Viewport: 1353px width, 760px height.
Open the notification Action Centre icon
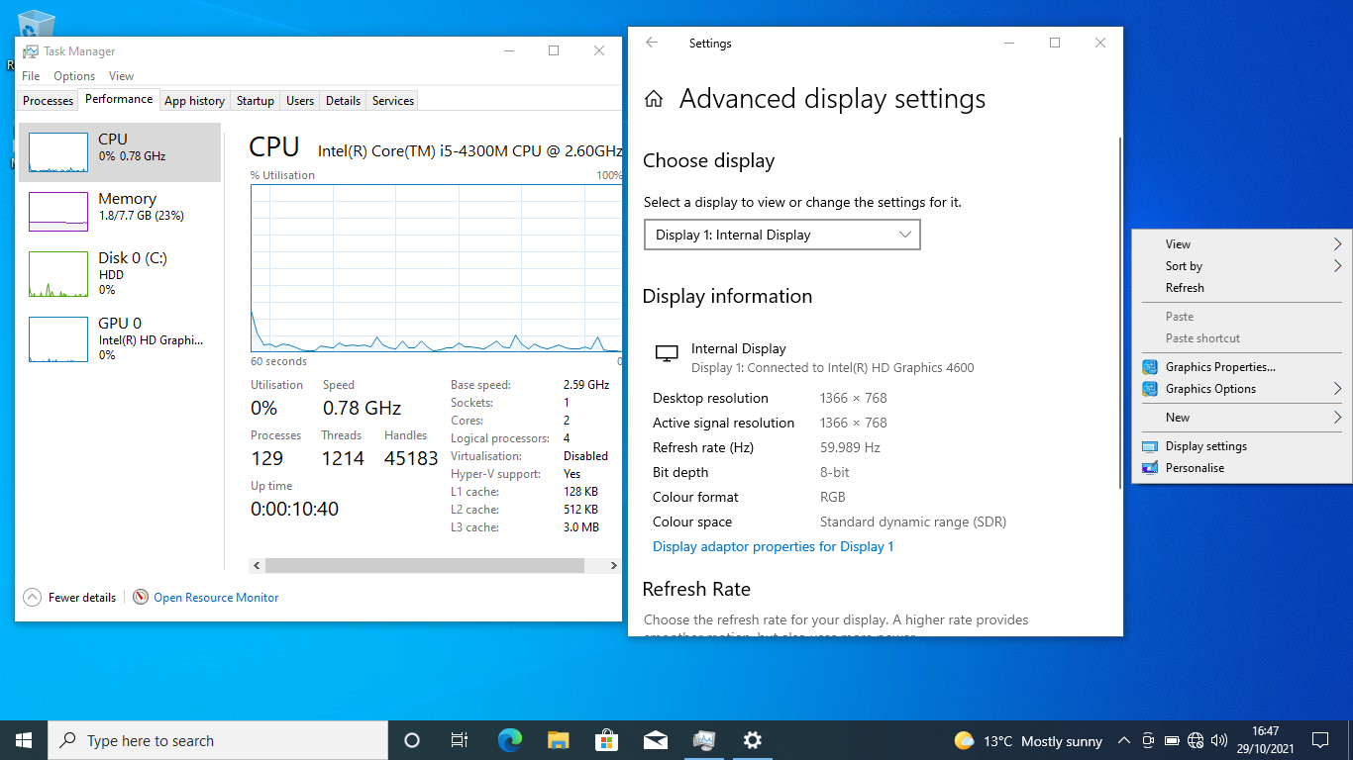coord(1319,740)
